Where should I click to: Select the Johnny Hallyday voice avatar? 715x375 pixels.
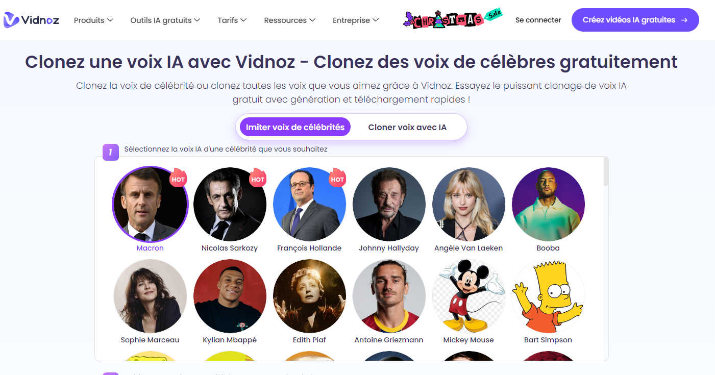(x=389, y=205)
